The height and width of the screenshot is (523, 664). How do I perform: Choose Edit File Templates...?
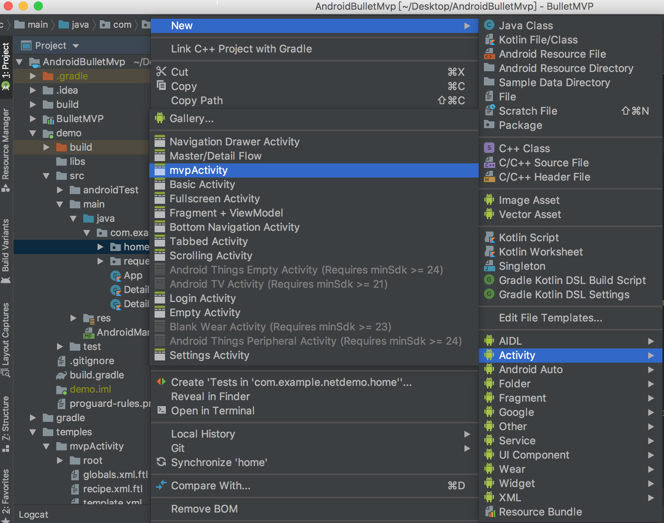(x=571, y=318)
